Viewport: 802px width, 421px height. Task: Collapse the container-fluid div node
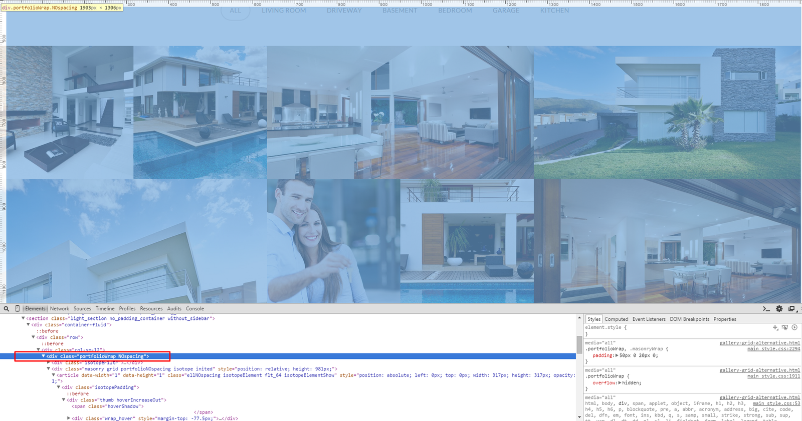coord(28,325)
